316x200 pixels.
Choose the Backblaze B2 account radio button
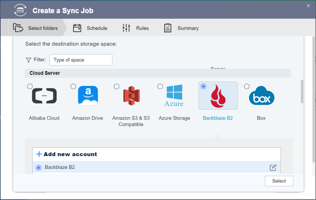tap(39, 167)
